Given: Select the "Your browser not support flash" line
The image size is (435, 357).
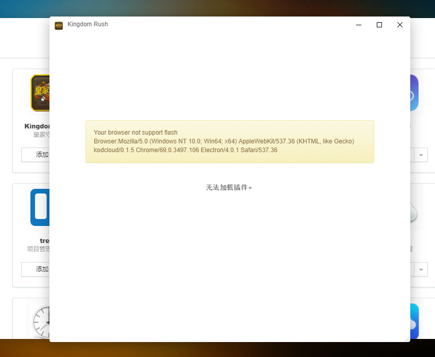Looking at the screenshot, I should point(136,133).
